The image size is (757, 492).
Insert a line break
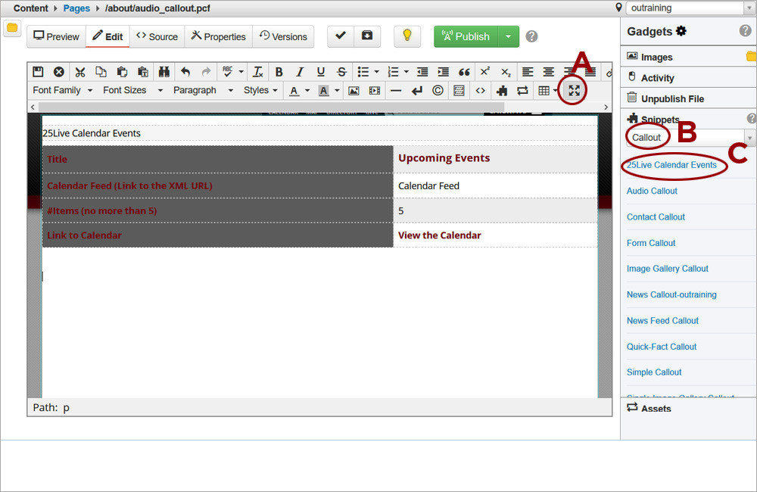(x=417, y=91)
